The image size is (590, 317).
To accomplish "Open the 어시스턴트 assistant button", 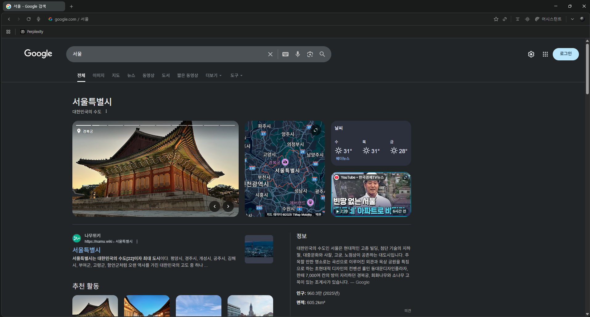I will [x=548, y=19].
